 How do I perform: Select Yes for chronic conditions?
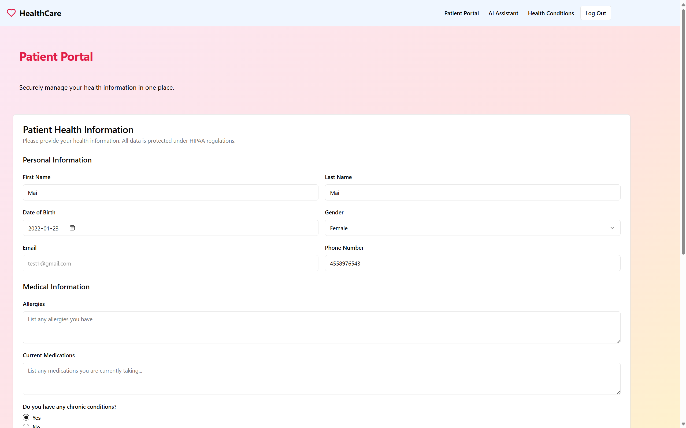pos(26,417)
